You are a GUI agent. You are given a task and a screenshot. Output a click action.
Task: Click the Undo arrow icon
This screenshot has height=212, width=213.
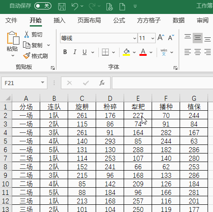pos(75,6)
